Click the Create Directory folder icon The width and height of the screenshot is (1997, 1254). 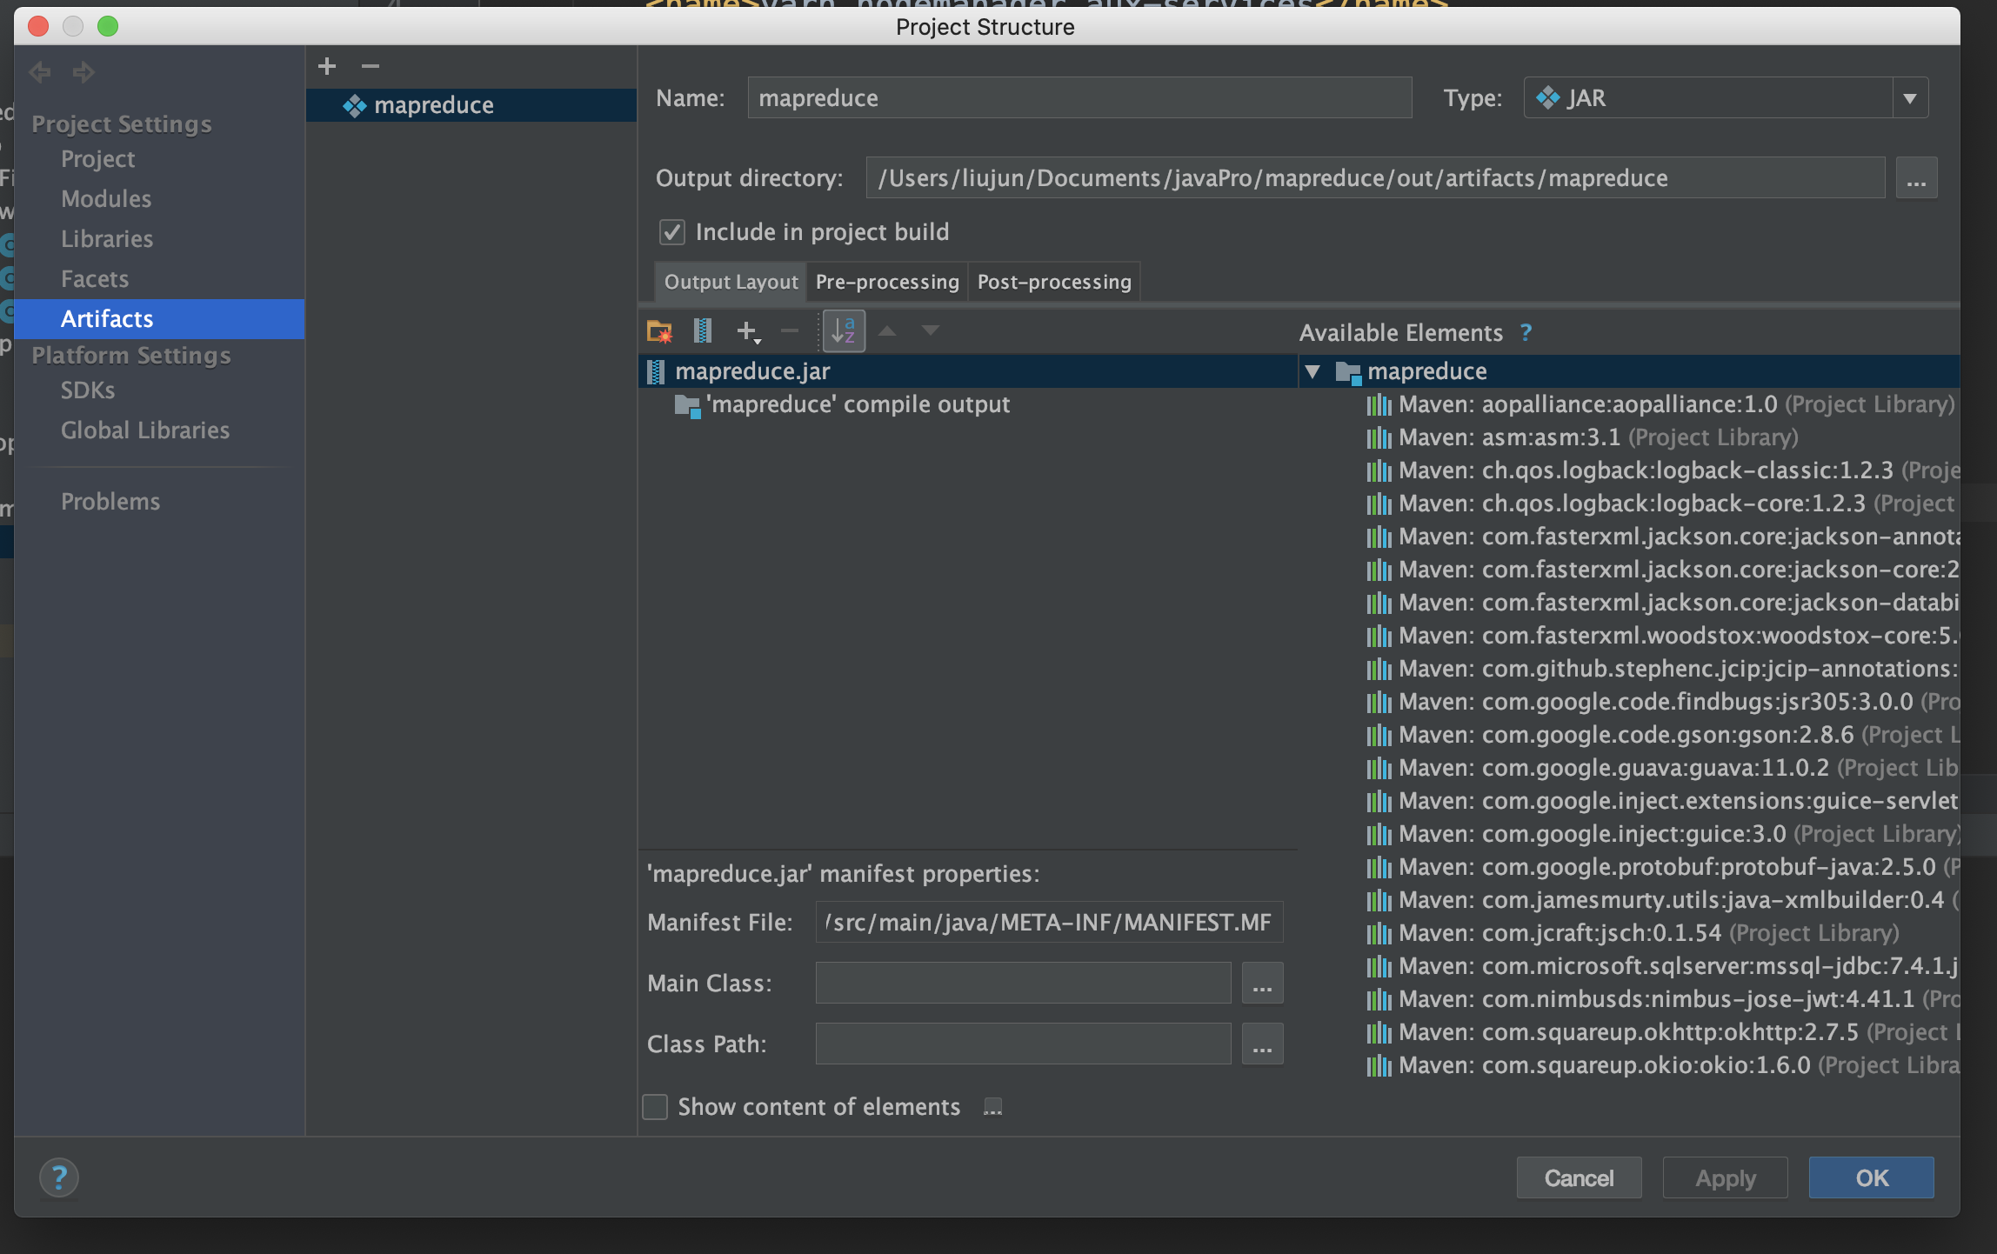(x=659, y=331)
